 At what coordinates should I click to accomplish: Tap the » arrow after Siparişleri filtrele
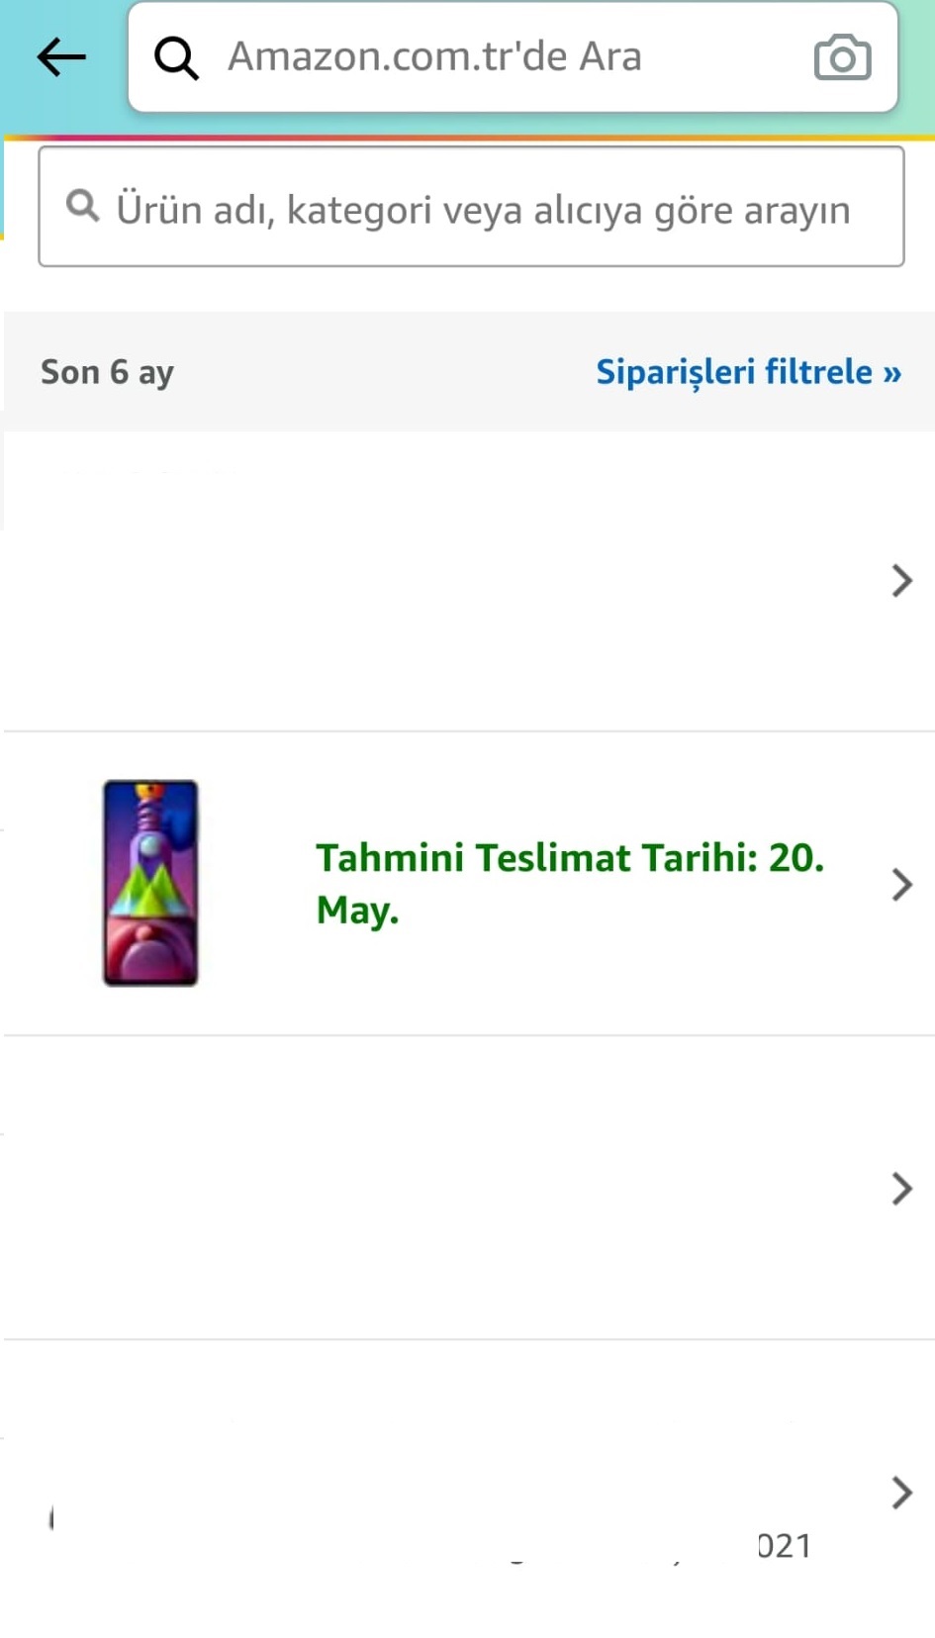(x=892, y=372)
